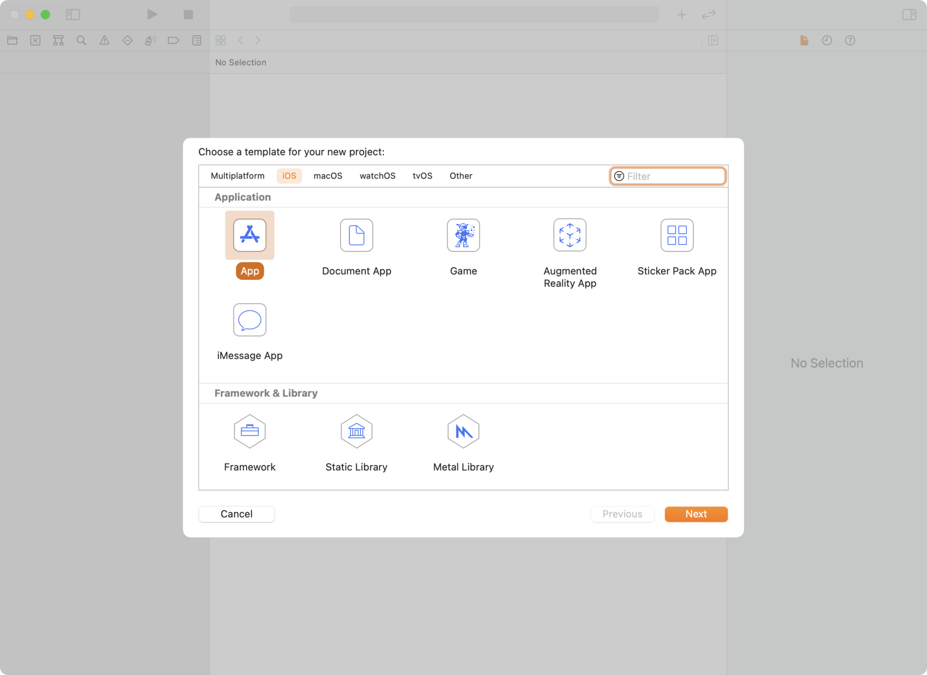The height and width of the screenshot is (675, 927).
Task: Show the Quick Help inspector
Action: (850, 40)
